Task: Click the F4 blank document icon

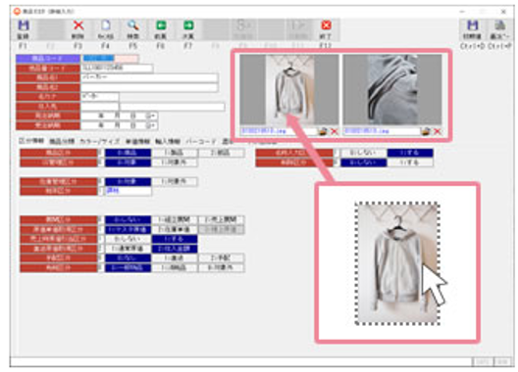Action: [x=106, y=25]
